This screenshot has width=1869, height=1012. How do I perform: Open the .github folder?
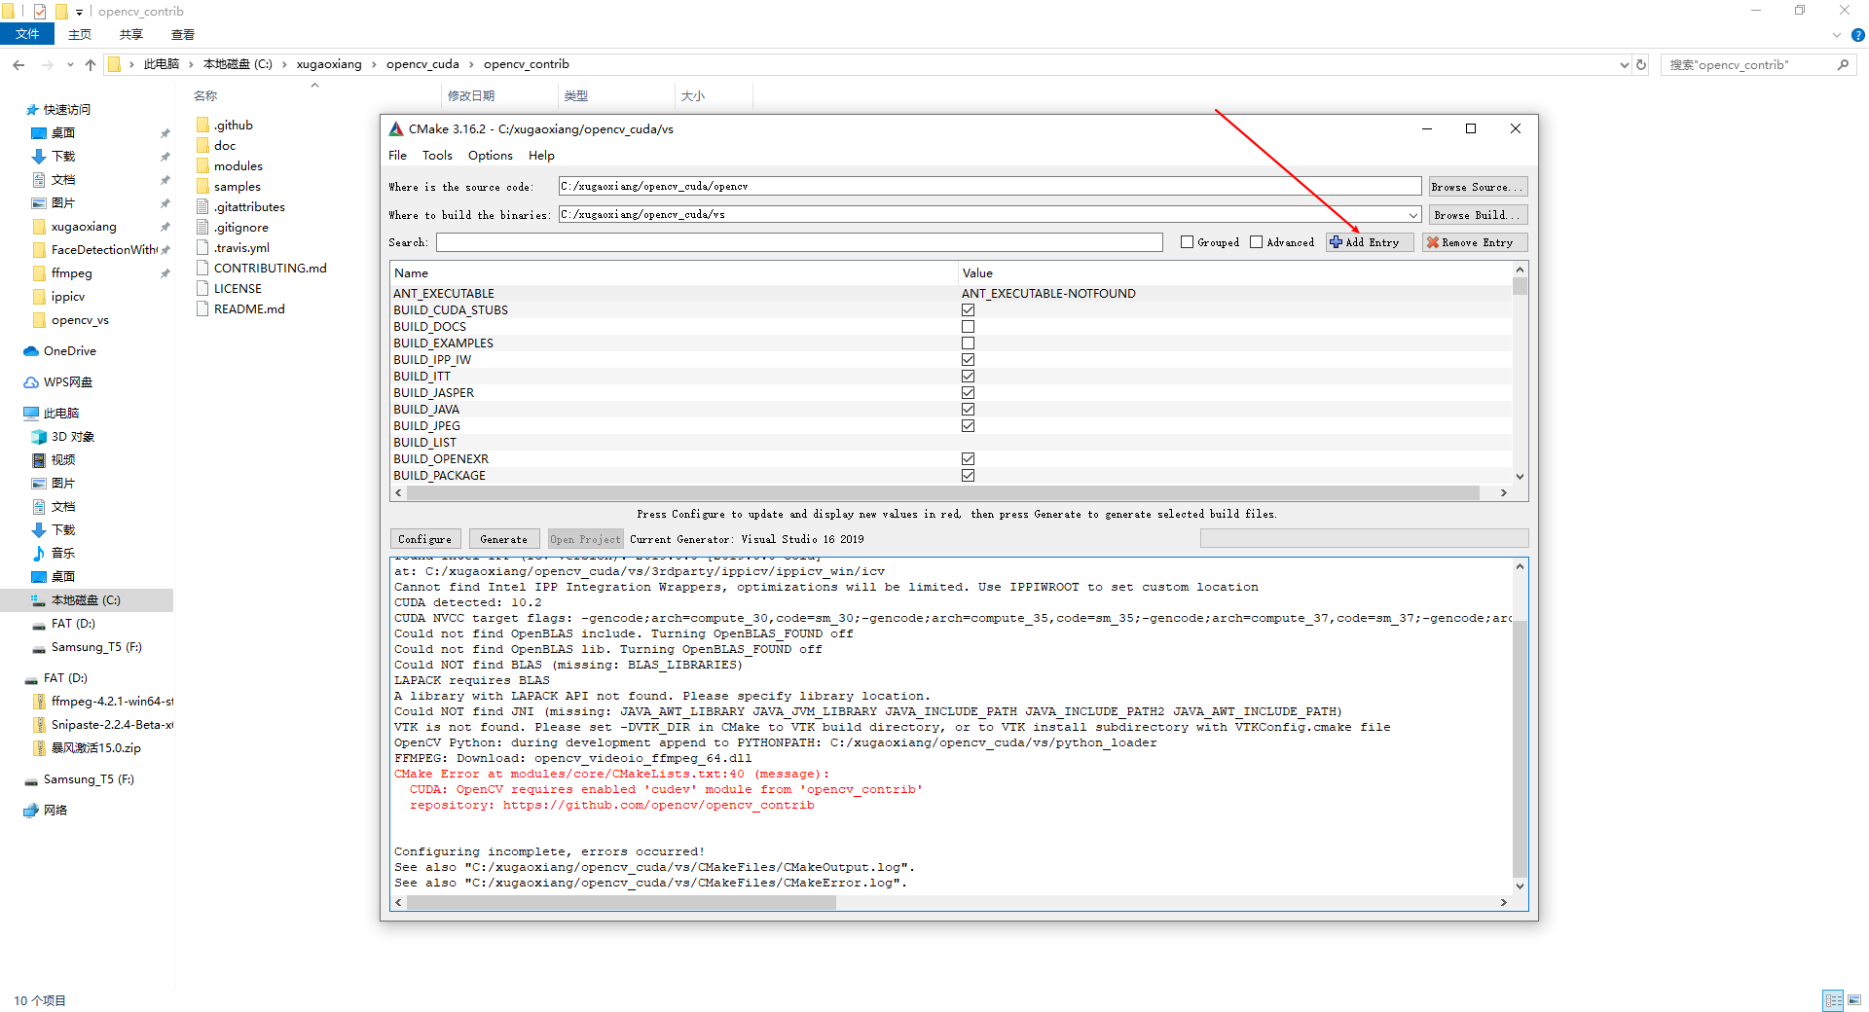234,125
